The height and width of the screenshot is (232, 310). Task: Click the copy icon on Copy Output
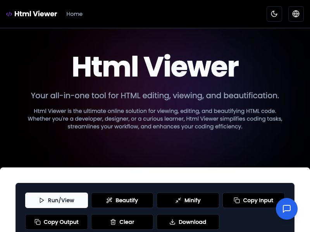click(38, 222)
